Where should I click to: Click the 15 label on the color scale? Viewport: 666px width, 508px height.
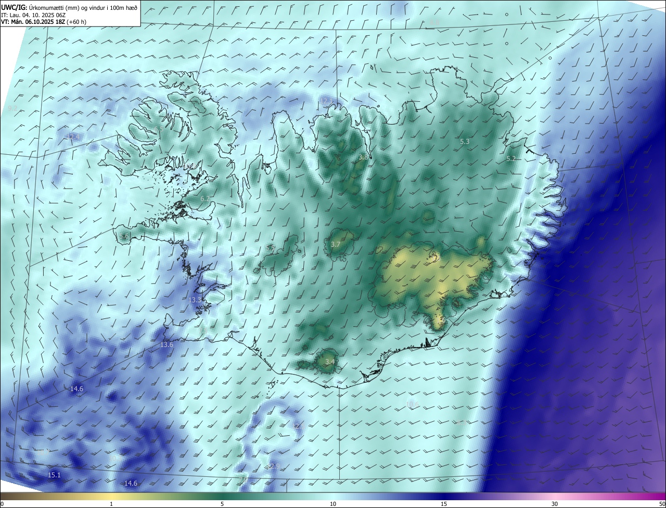444,504
